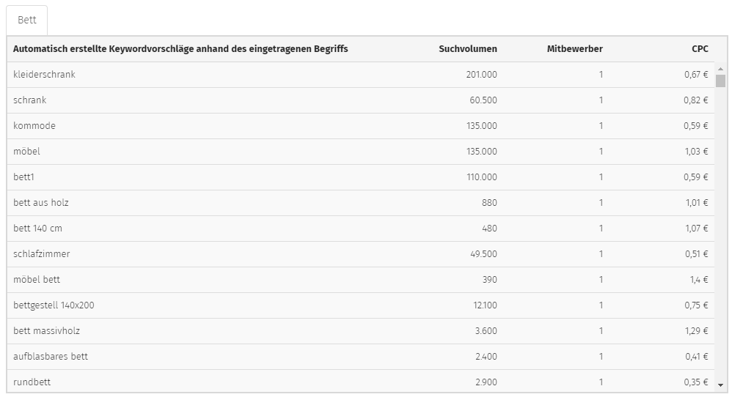
Task: Switch to the Bett tab
Action: 26,20
